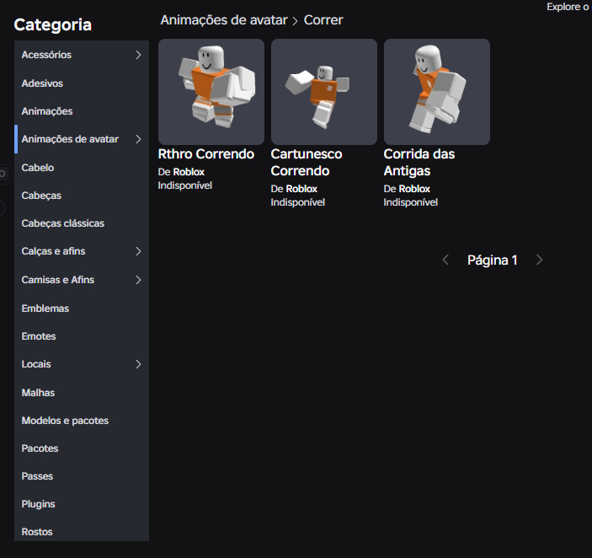Click Indisponível under Corrida das Antigas
This screenshot has height=558, width=592.
pos(411,202)
